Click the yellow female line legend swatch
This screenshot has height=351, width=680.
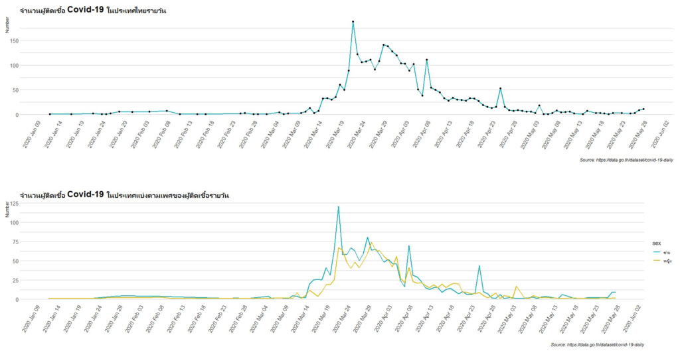click(x=655, y=261)
